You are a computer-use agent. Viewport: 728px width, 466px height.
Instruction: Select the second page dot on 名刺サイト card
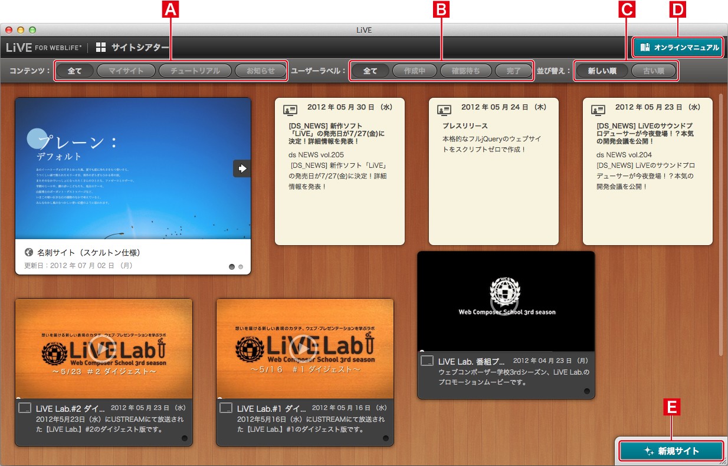coord(241,267)
